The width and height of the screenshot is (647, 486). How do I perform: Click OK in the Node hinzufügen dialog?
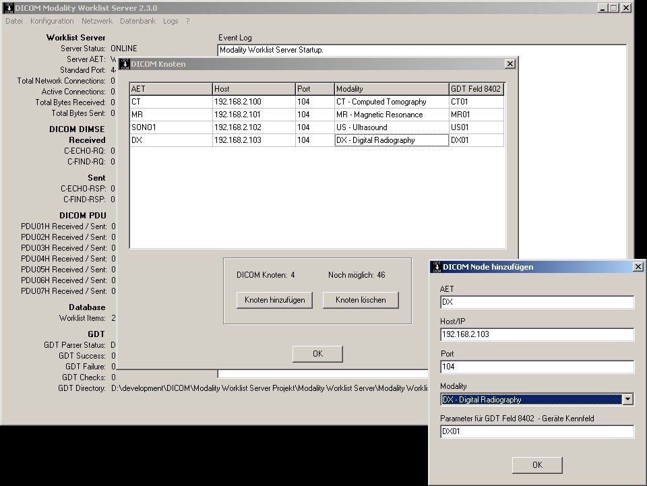pos(537,465)
